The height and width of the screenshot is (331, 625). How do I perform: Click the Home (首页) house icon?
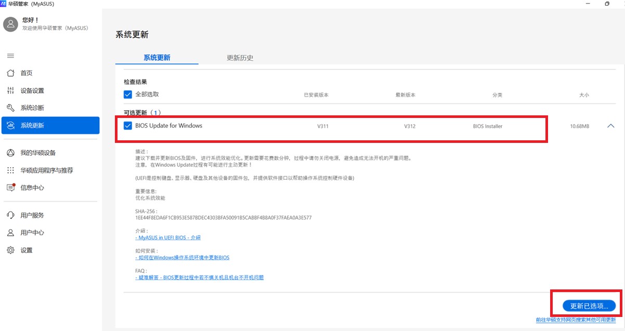pos(10,73)
